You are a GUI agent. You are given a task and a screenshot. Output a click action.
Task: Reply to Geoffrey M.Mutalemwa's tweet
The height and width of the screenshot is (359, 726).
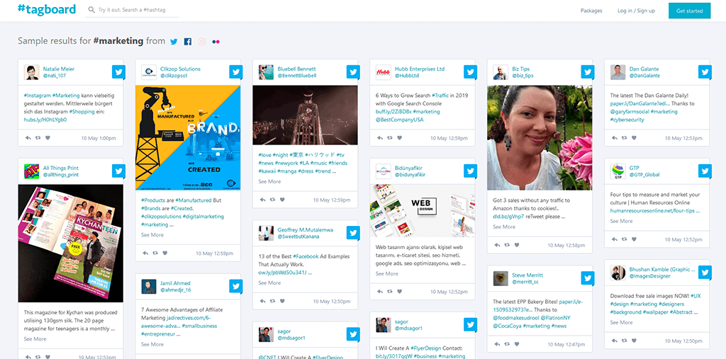[x=263, y=301]
